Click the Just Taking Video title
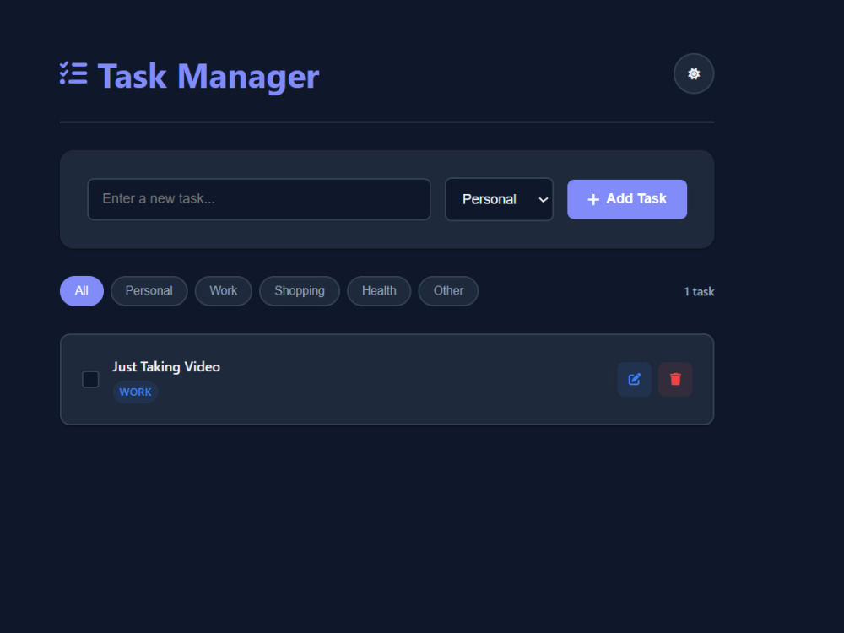844x633 pixels. [166, 366]
